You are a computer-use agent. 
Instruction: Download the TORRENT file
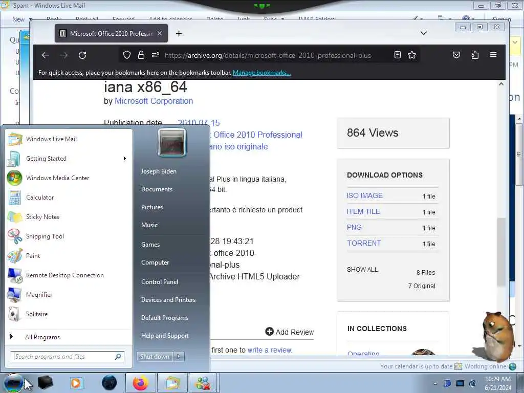364,243
